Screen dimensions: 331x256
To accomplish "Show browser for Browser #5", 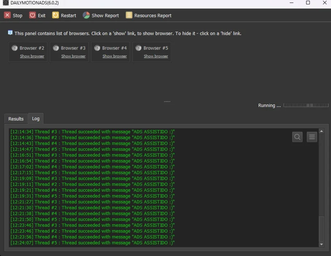I will (156, 56).
